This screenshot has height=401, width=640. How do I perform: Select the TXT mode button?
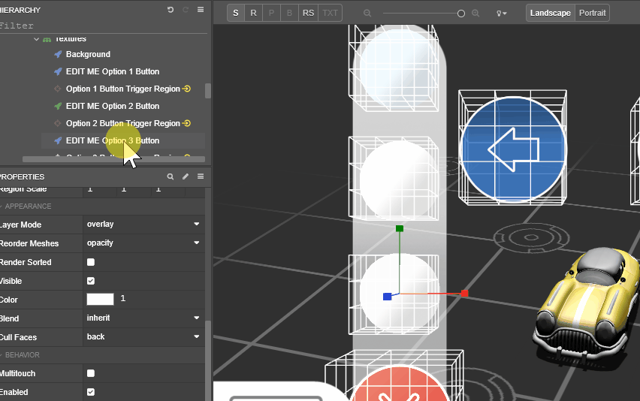point(330,13)
